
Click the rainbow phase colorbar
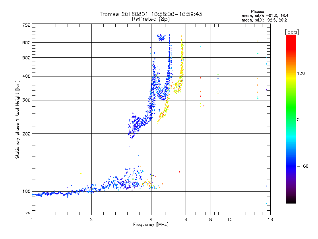click(291, 119)
